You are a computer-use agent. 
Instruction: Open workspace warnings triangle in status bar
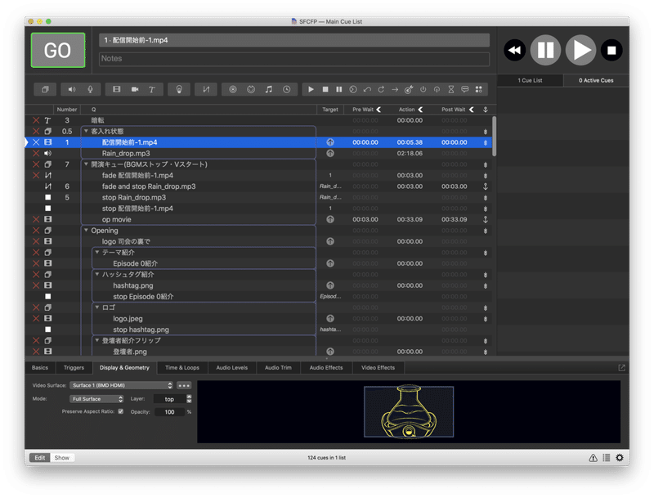coord(593,458)
